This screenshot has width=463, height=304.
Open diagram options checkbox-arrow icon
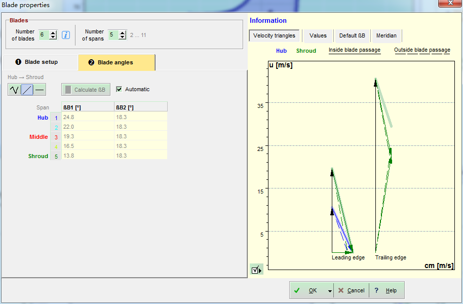(256, 270)
